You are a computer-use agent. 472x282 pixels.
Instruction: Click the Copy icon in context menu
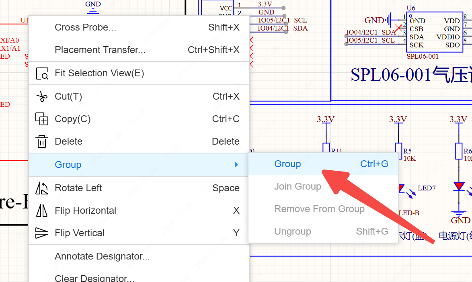click(x=42, y=119)
